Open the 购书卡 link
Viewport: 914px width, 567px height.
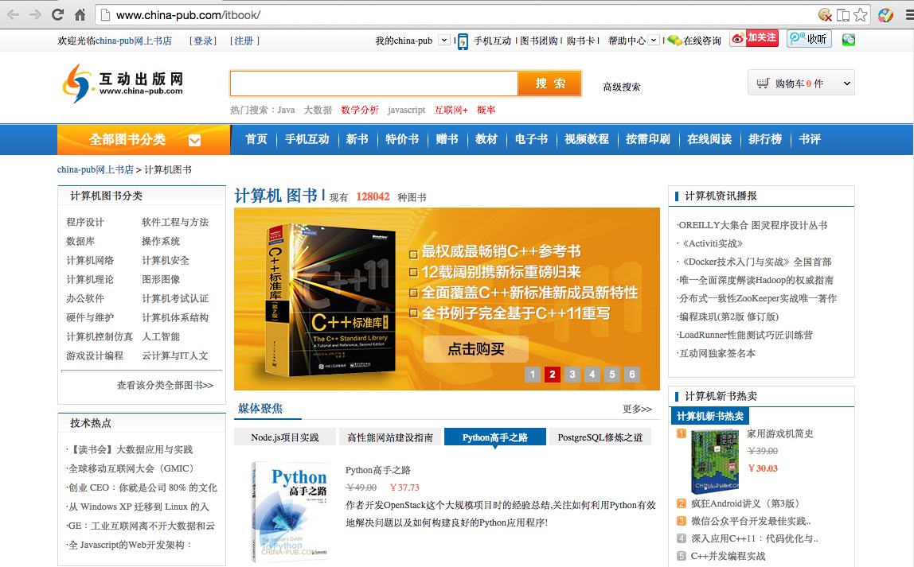[x=580, y=41]
